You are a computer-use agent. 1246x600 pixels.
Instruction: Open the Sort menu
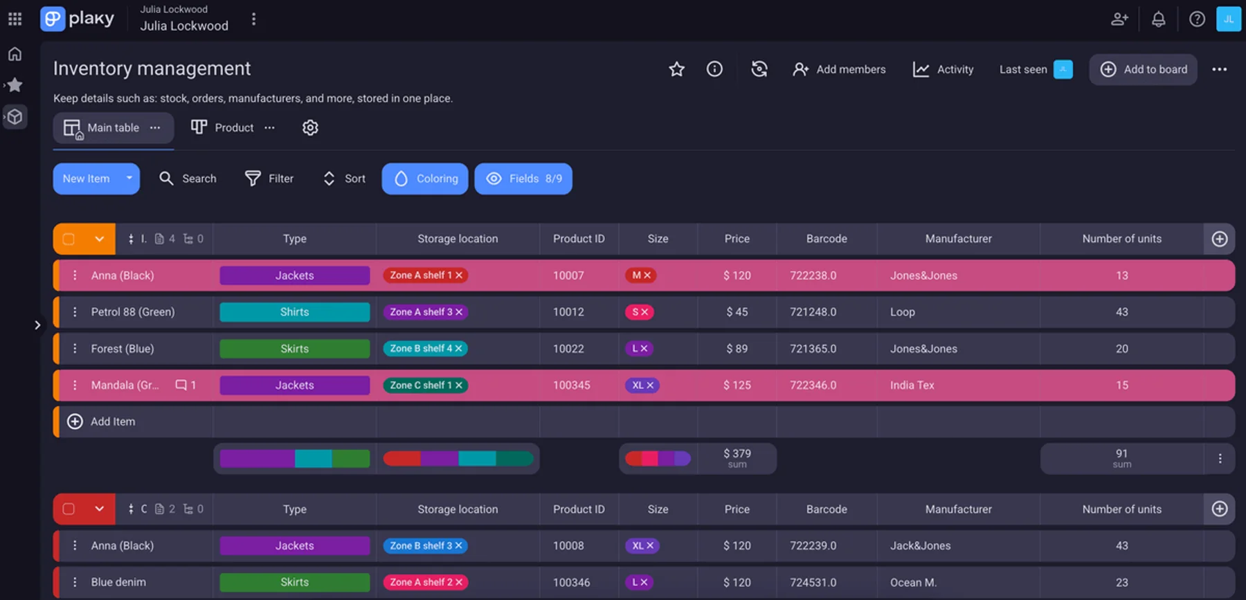coord(344,179)
